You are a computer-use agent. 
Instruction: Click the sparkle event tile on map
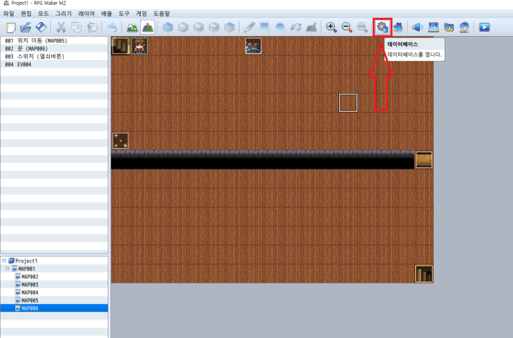click(120, 140)
